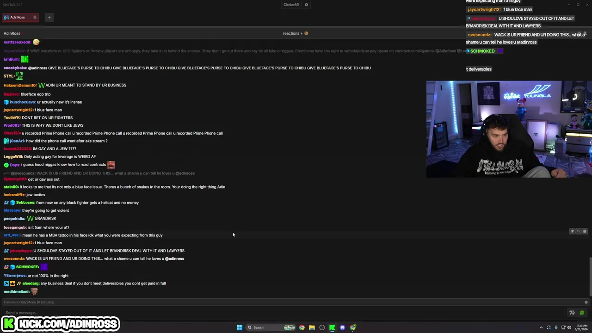Click the Send a message input field
592x333 pixels.
[282, 313]
